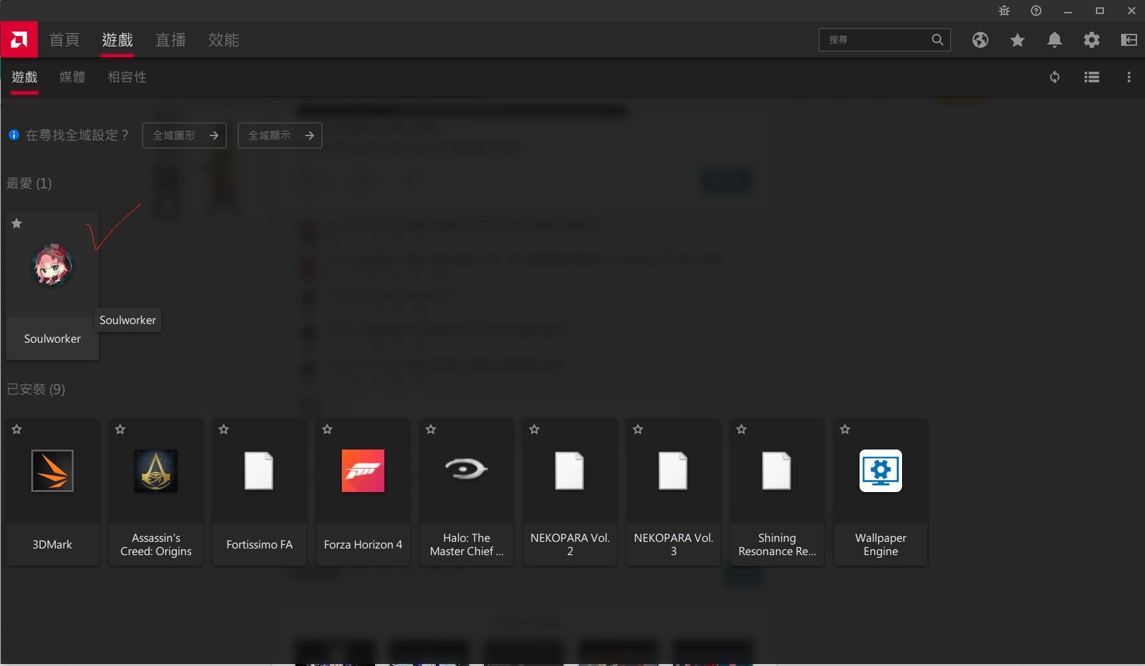Open the Forza Horizon 4 icon

click(363, 471)
